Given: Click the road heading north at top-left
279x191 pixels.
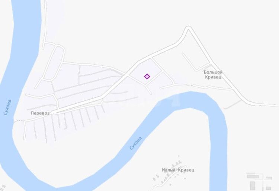Looking at the screenshot, I should point(45,21).
